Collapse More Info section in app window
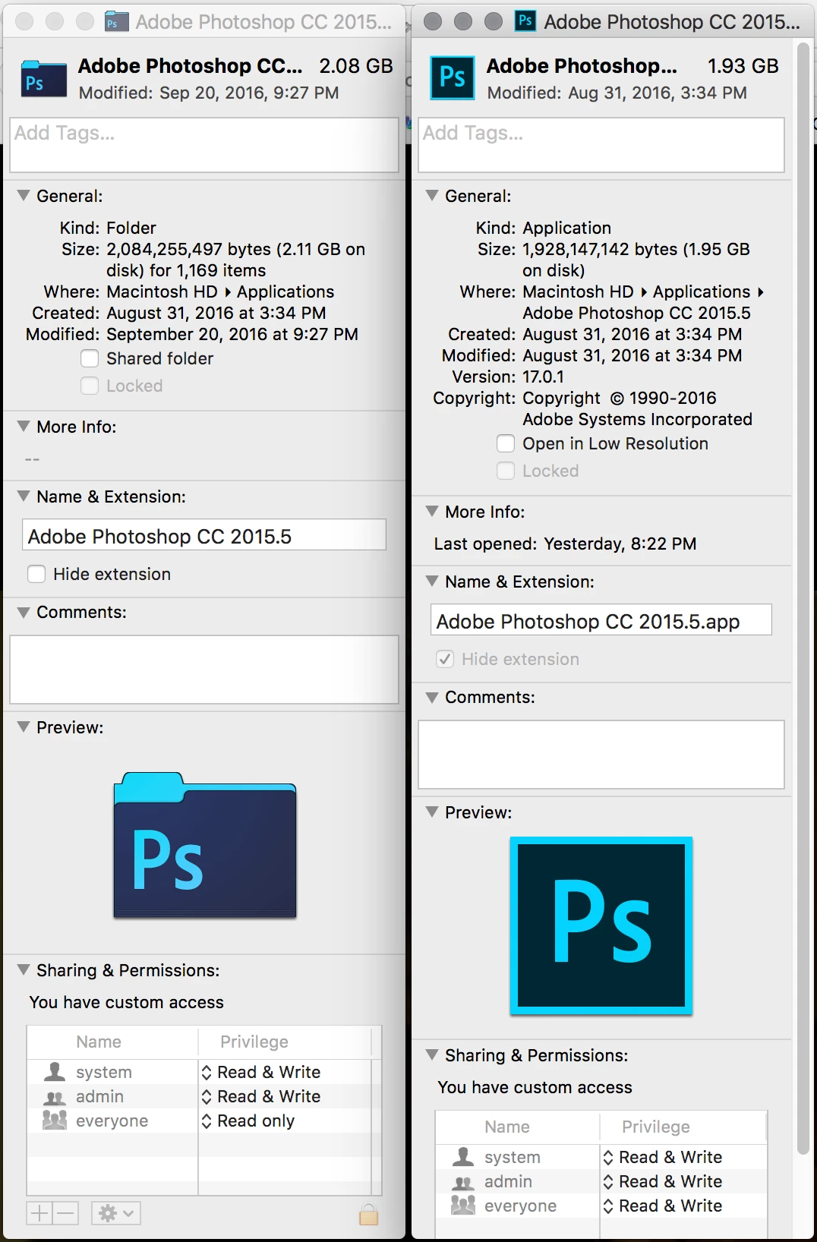This screenshot has height=1242, width=817. tap(432, 512)
